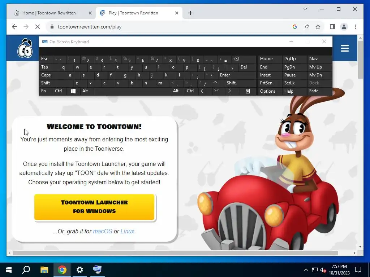The image size is (370, 277).
Task: Toggle ScrLk on the On-Screen Keyboard
Action: point(294,83)
